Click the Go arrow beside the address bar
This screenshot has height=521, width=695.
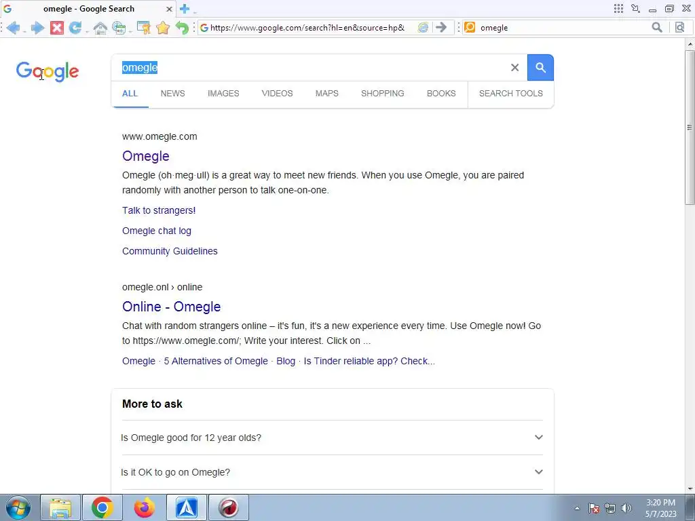tap(441, 27)
